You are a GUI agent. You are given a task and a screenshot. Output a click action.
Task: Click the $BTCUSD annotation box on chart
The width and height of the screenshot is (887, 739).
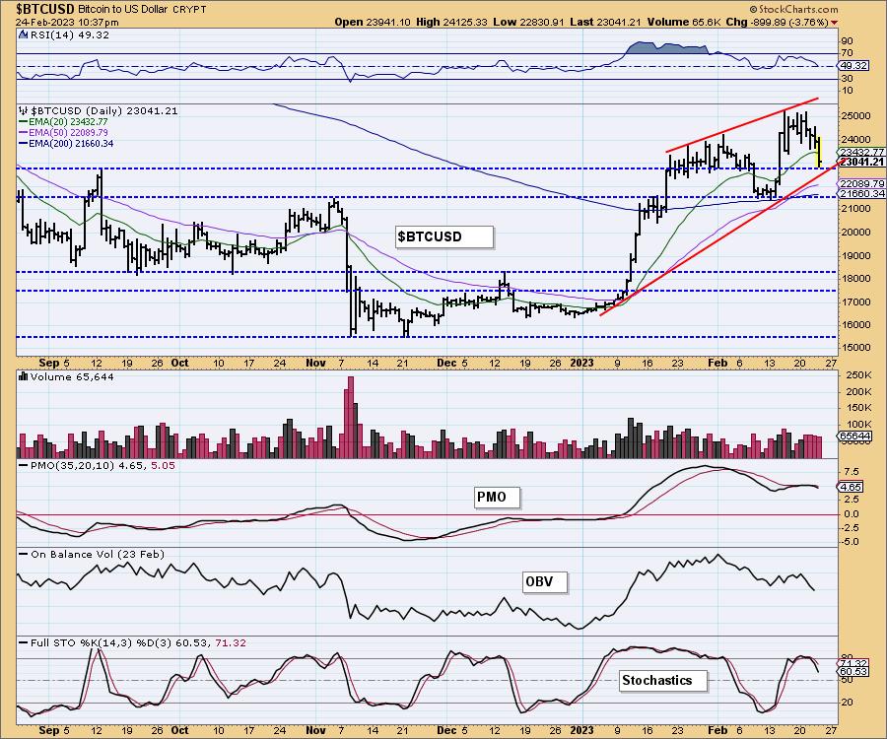pos(444,236)
